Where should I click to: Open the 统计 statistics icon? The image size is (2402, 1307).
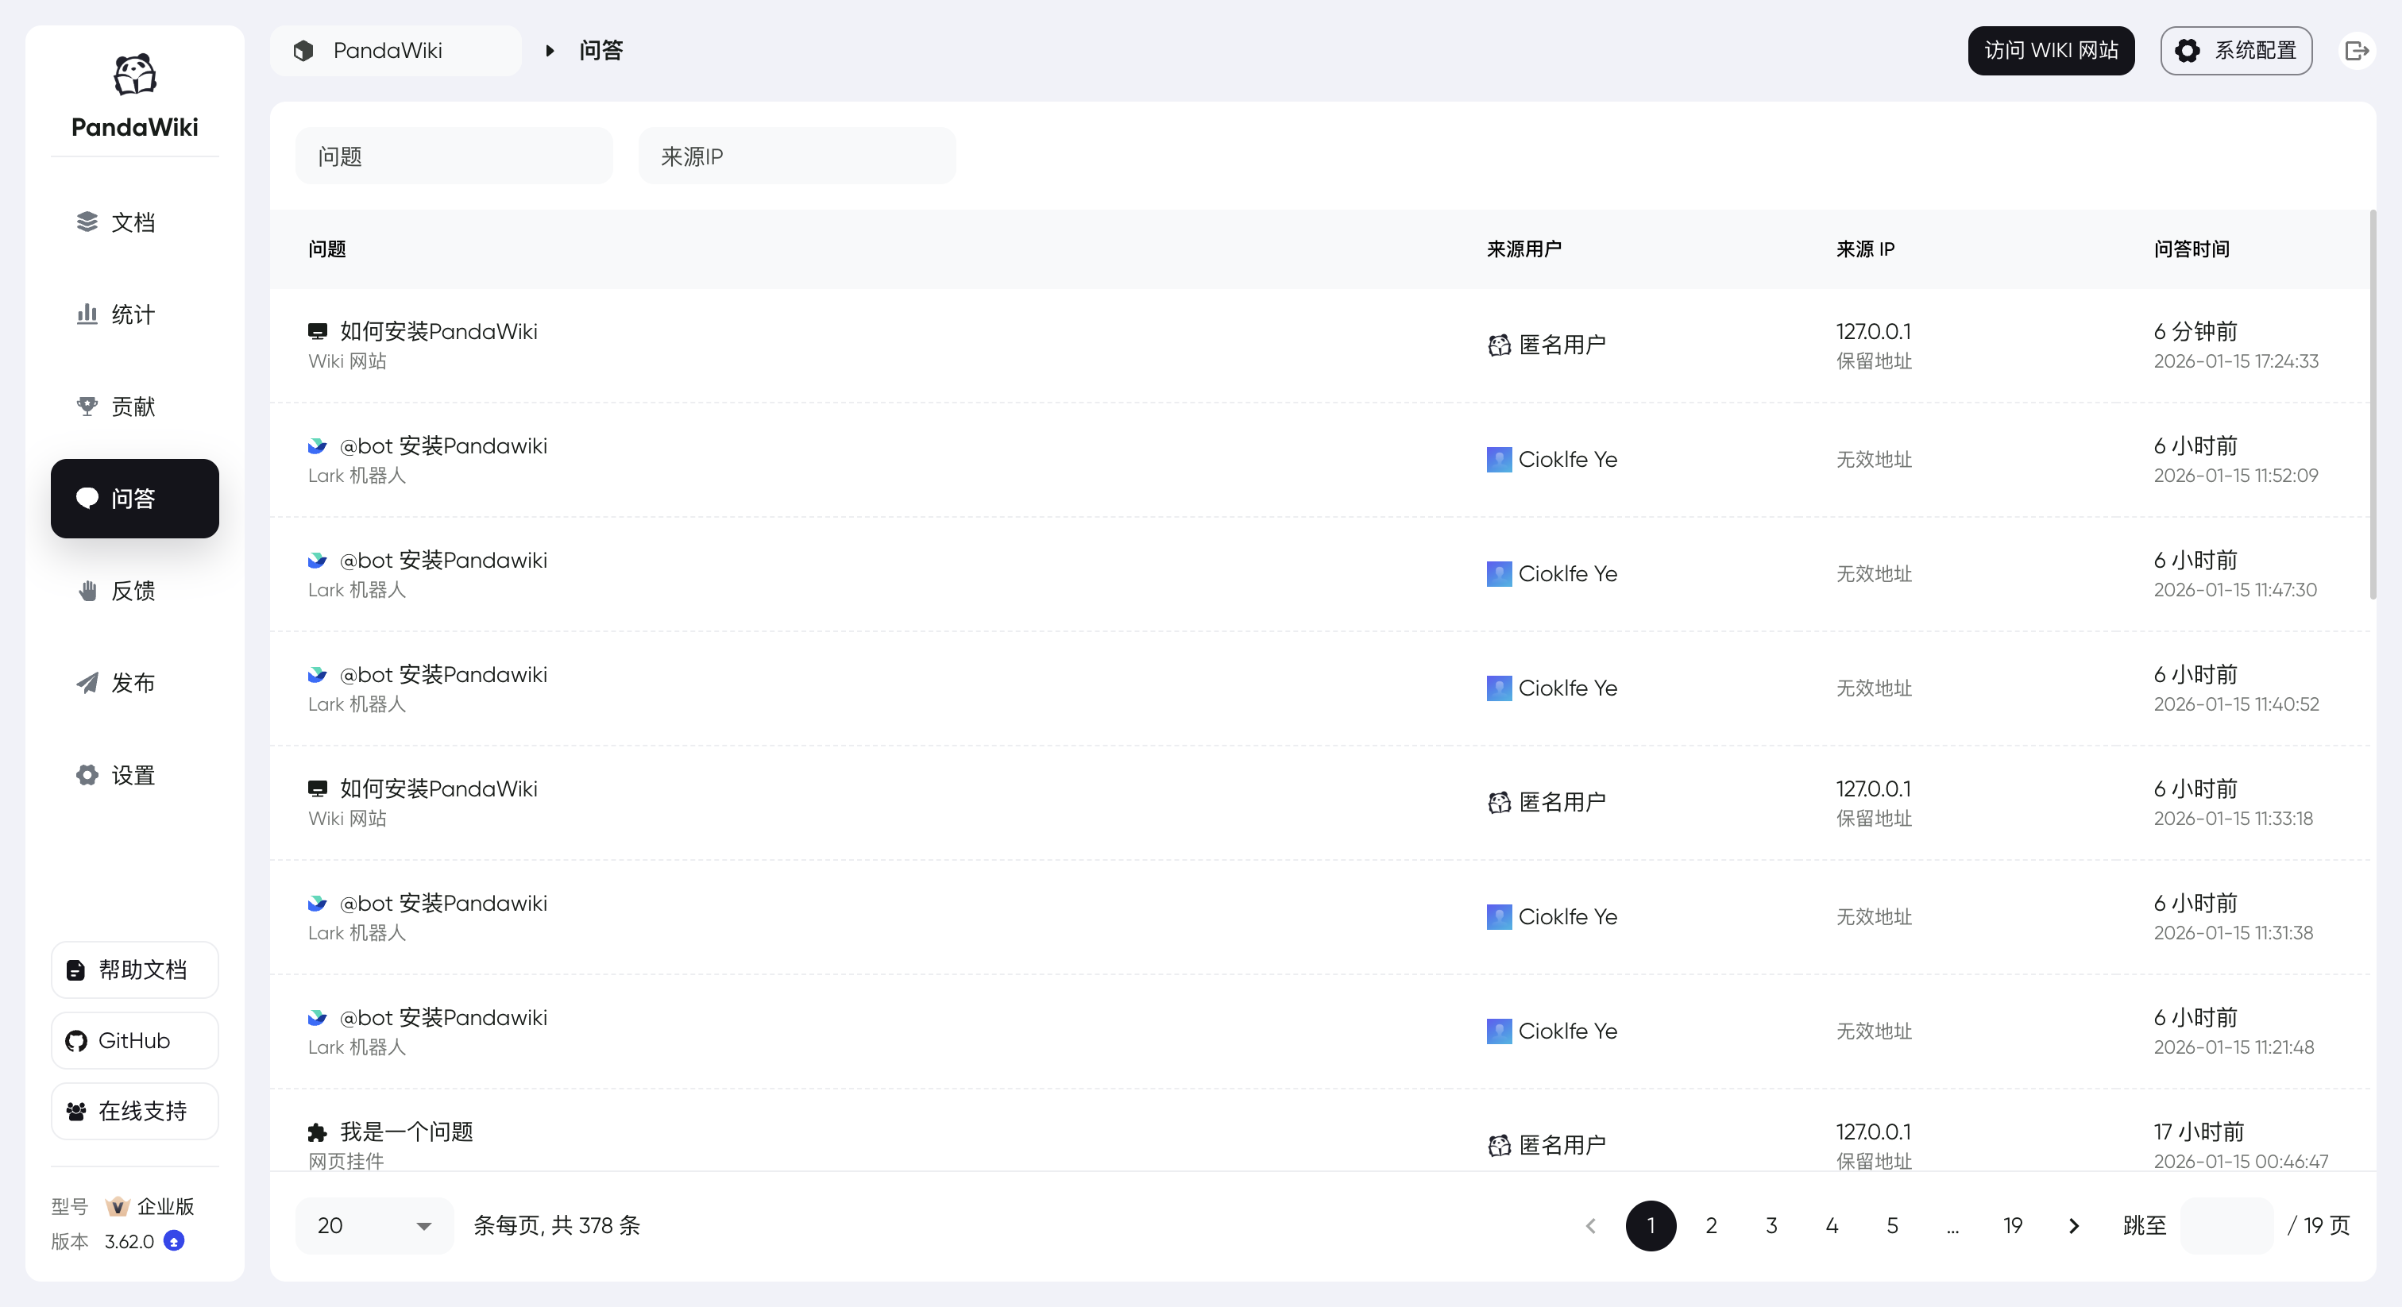point(87,314)
